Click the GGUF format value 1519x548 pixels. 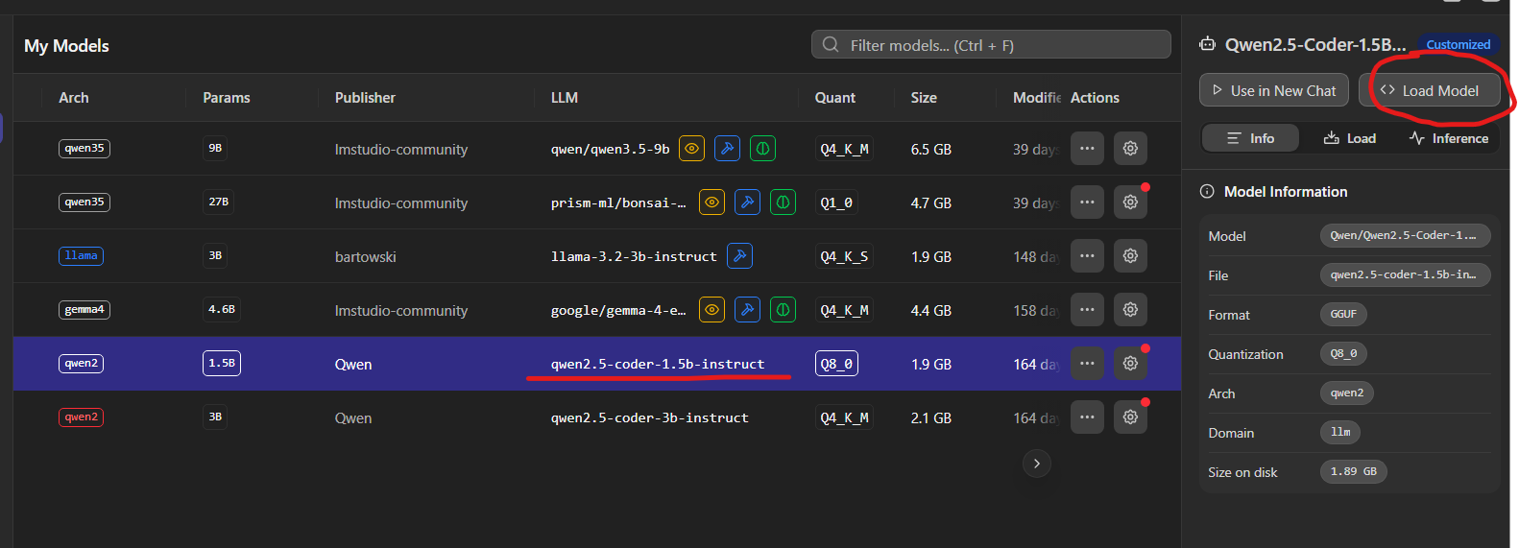click(1343, 315)
